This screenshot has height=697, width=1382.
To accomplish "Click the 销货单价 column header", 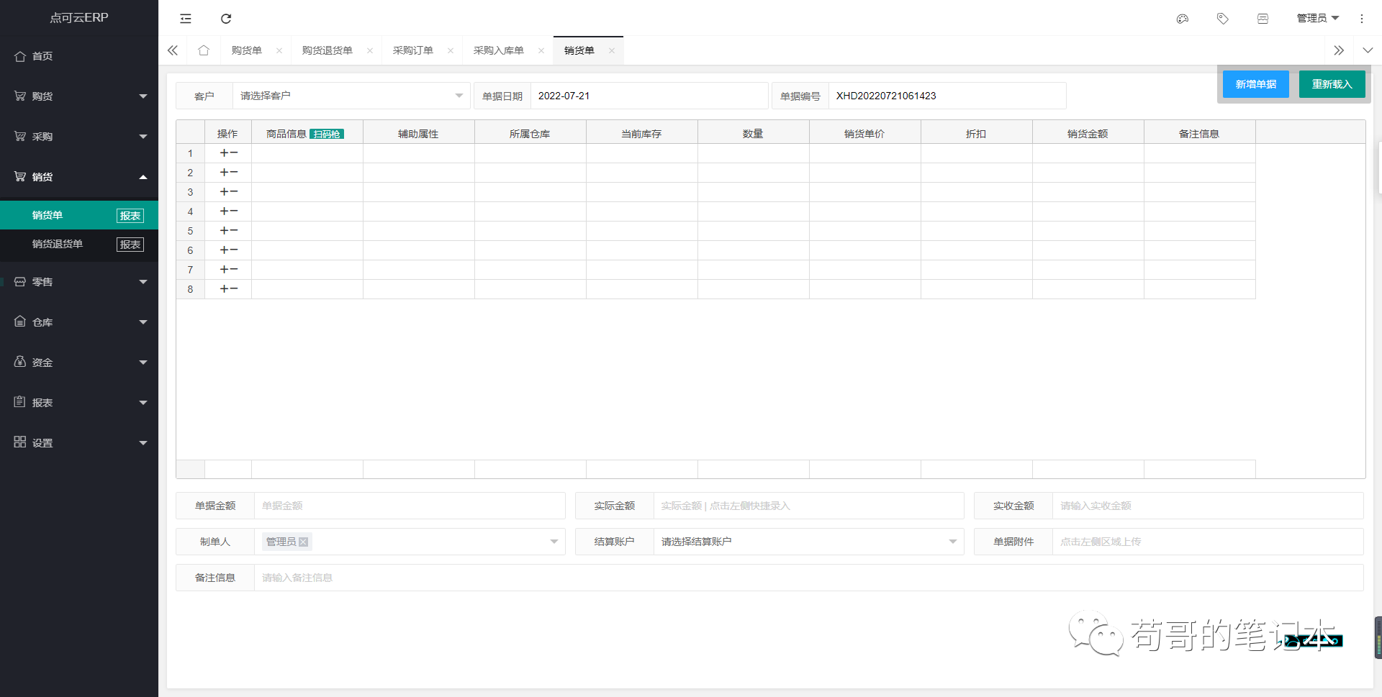I will pyautogui.click(x=865, y=134).
